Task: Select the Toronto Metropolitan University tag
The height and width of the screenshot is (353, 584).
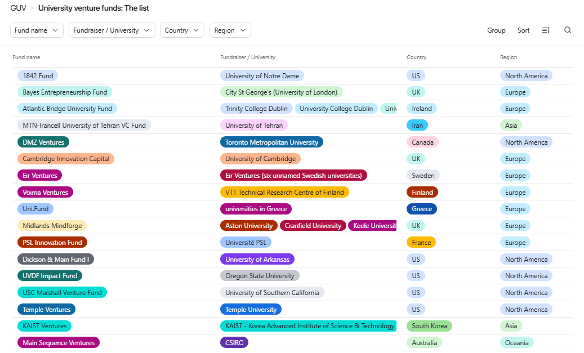Action: 271,142
